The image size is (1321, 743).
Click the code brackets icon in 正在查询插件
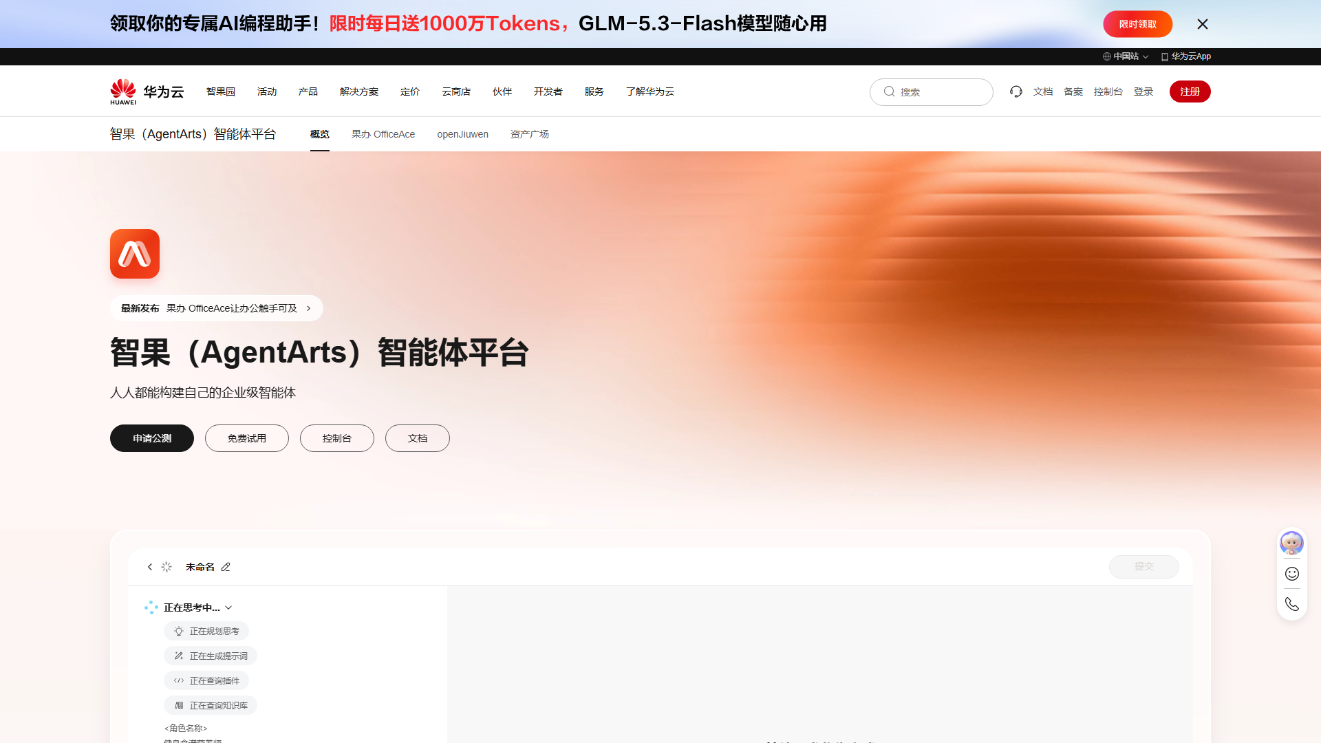[179, 680]
